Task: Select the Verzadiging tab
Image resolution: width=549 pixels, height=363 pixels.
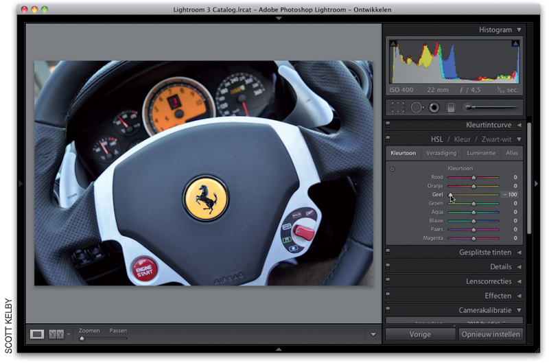Action: point(441,153)
